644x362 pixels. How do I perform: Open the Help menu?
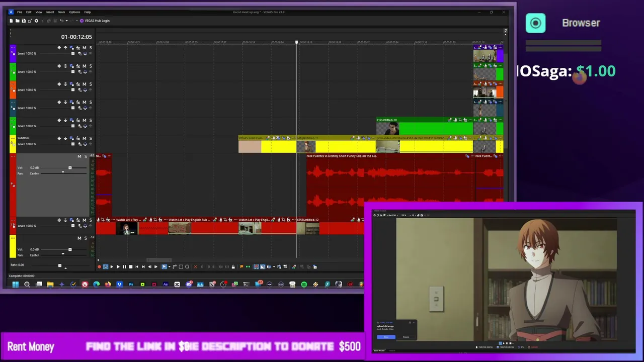(88, 12)
